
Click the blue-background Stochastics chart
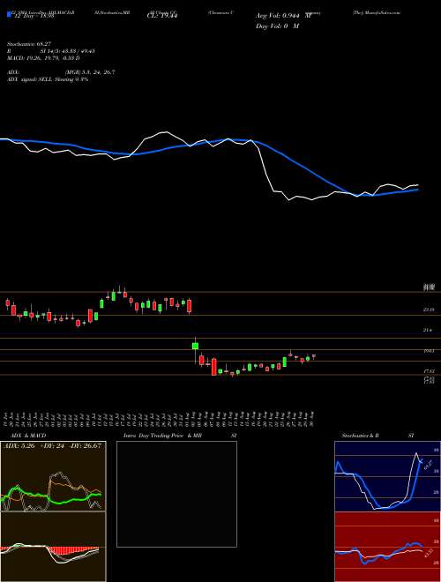pos(387,476)
